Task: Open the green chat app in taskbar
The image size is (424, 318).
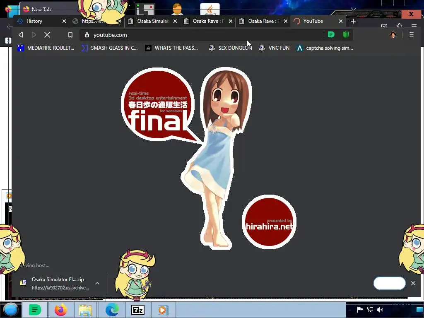Action: click(x=35, y=310)
